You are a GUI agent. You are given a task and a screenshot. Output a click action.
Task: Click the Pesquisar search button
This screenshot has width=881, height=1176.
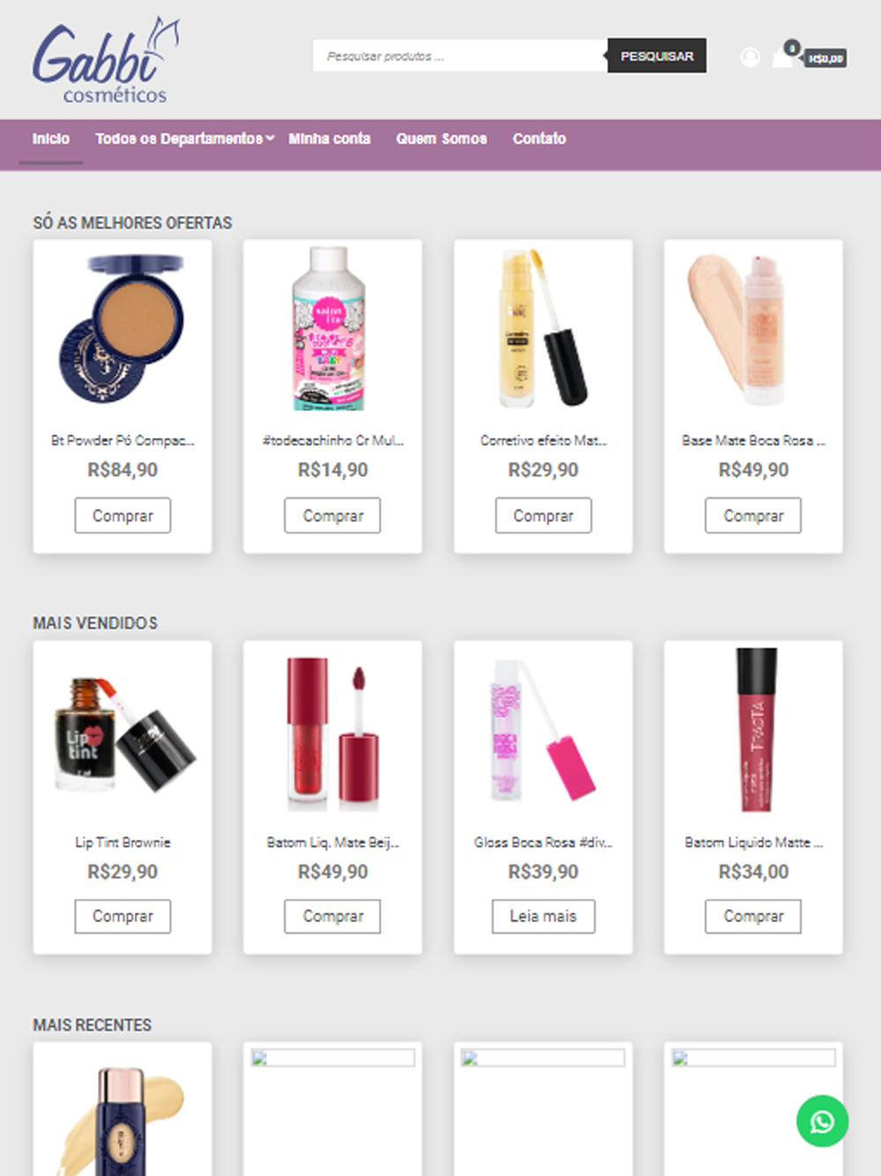click(x=656, y=56)
